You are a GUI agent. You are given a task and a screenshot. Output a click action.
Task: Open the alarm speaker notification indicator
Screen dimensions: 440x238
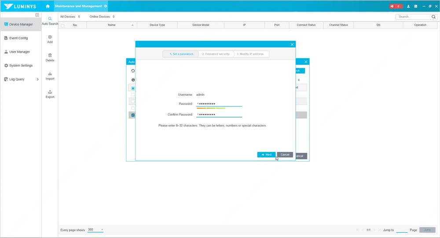coord(396,6)
